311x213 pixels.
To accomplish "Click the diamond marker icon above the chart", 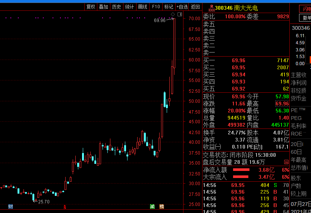I will click(173, 14).
